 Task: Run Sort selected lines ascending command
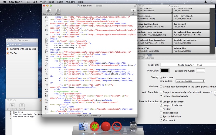[191, 33]
